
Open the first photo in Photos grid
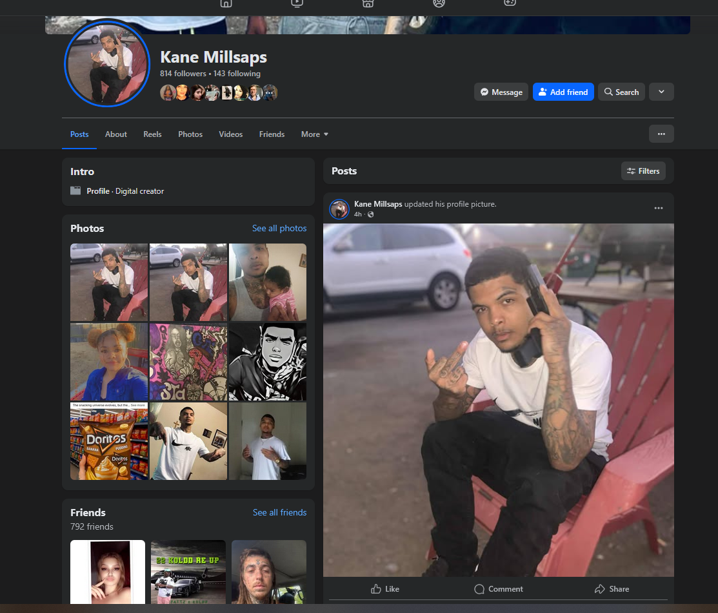[x=109, y=282]
